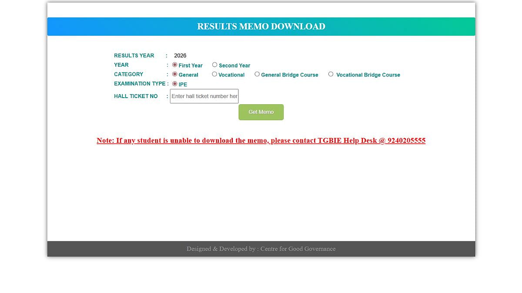Click the EXAMINATION TYPE field label
Image resolution: width=522 pixels, height=293 pixels.
pos(140,84)
